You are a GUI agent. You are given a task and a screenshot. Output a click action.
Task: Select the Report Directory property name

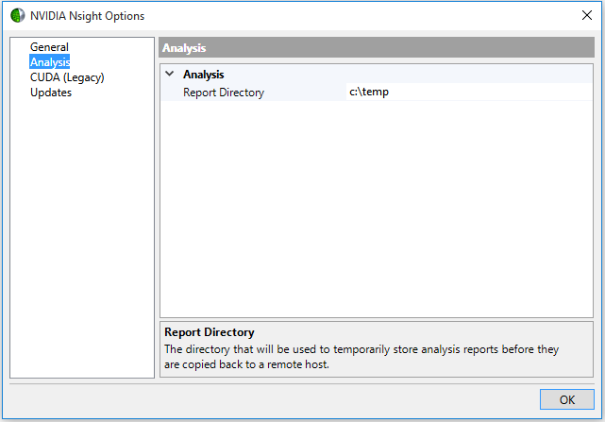[224, 93]
